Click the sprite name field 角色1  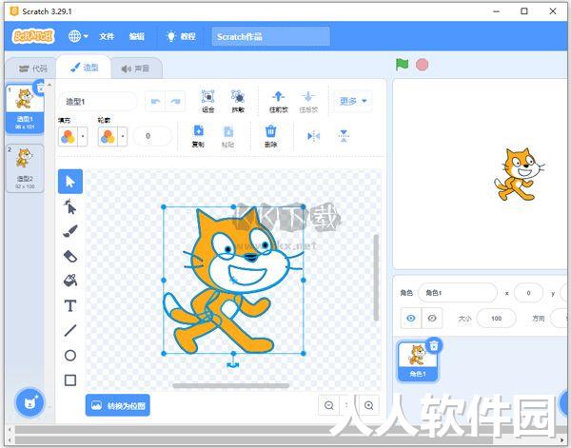click(x=458, y=293)
